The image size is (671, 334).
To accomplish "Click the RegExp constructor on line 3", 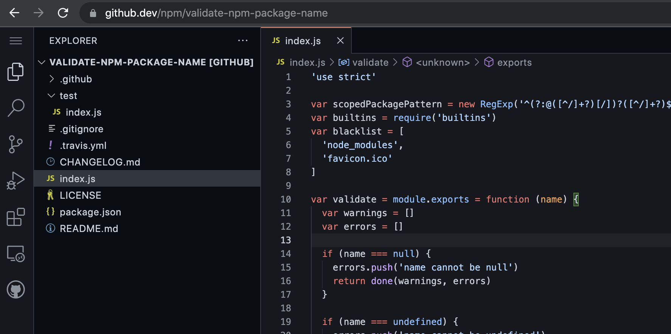I will 496,104.
